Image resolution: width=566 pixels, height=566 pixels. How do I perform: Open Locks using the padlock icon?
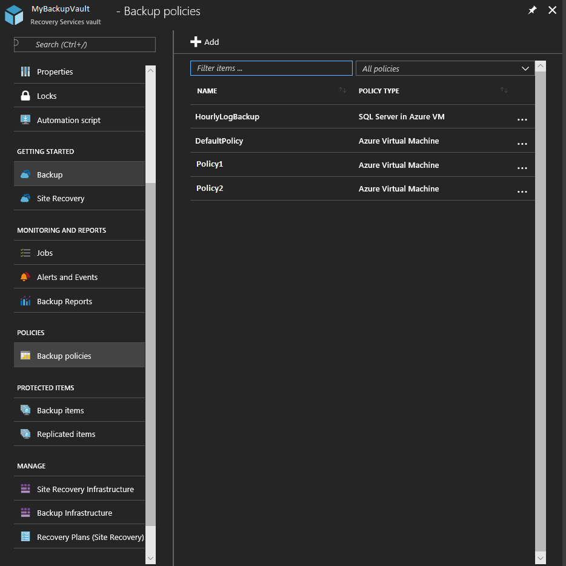point(25,95)
